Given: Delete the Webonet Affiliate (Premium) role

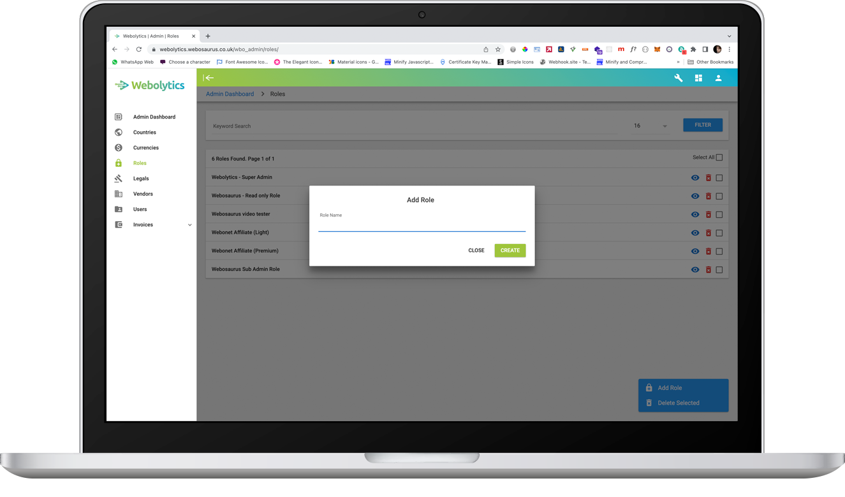Looking at the screenshot, I should [708, 251].
